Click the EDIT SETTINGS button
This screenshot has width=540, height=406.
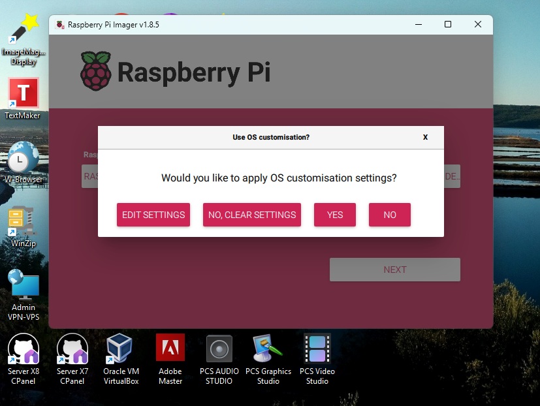(x=153, y=215)
